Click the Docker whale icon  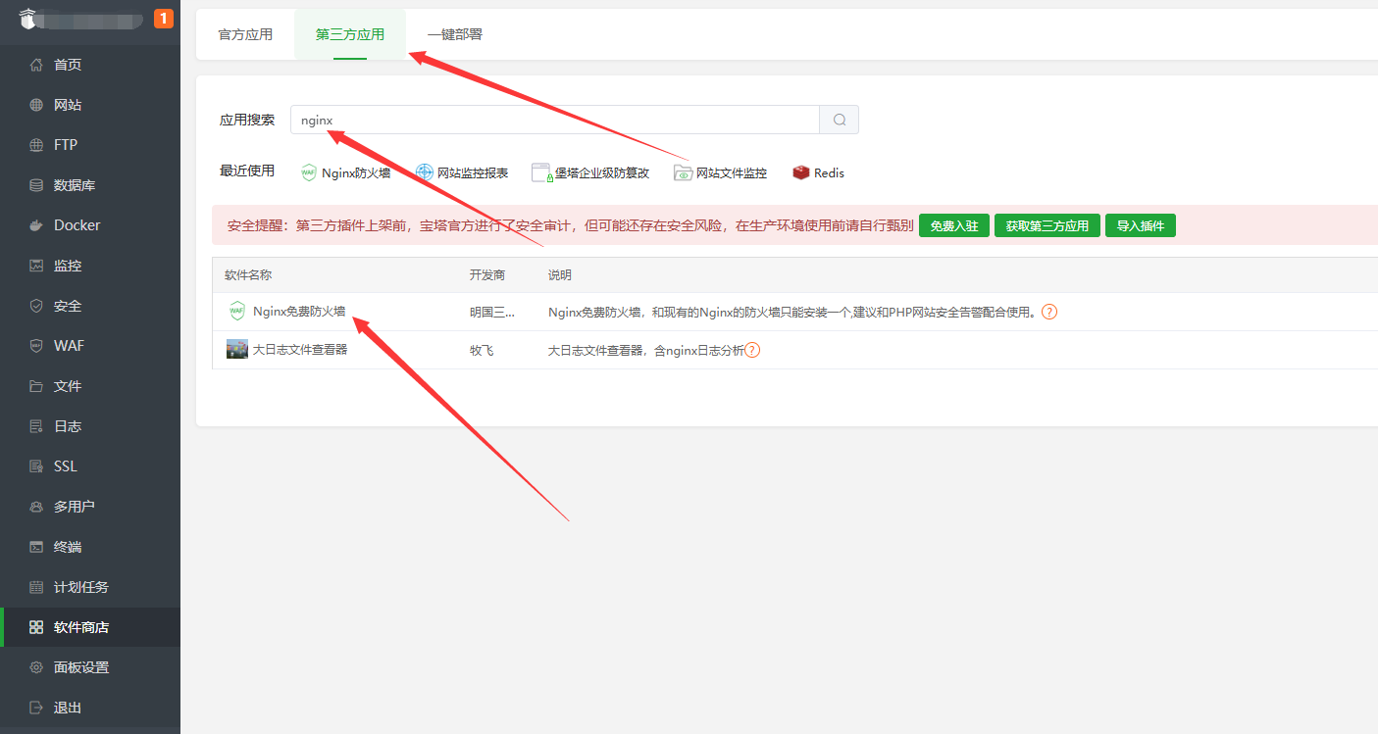click(36, 225)
